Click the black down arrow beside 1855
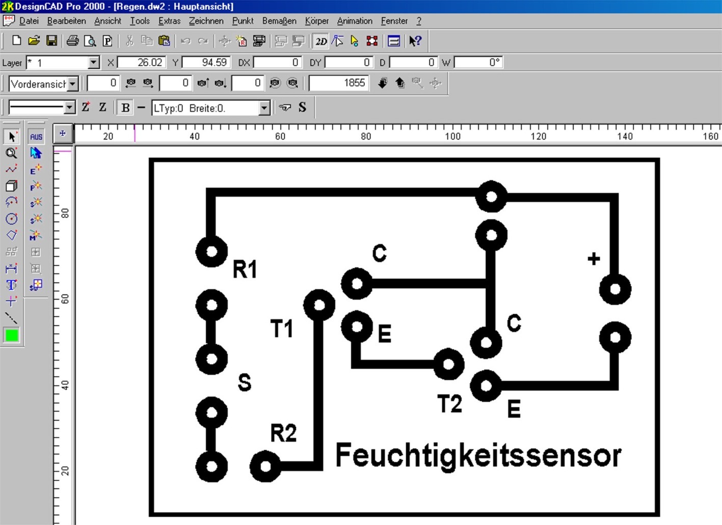 [383, 83]
